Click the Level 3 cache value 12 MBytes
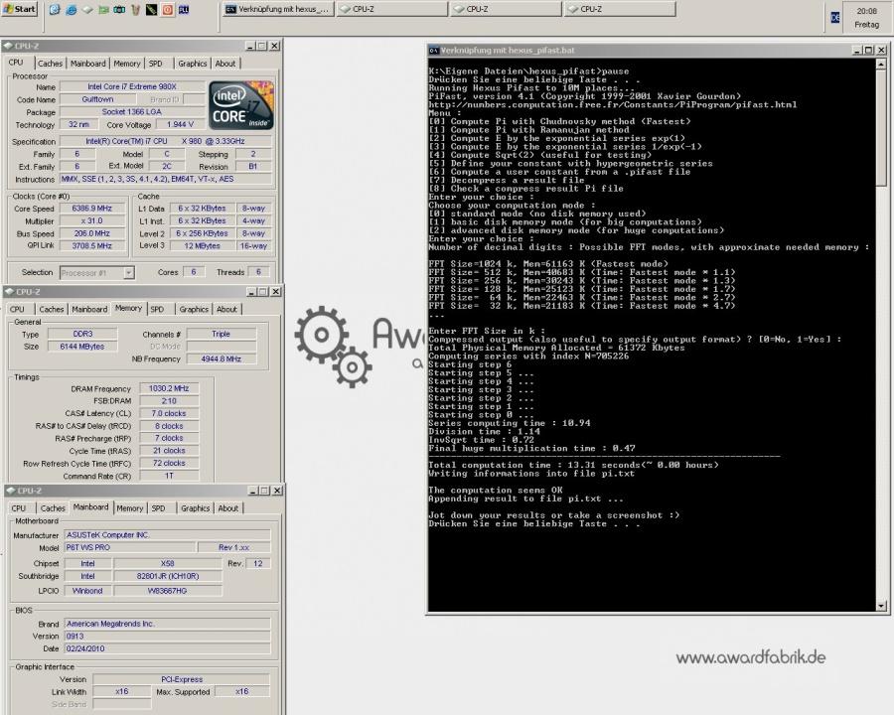 (202, 246)
